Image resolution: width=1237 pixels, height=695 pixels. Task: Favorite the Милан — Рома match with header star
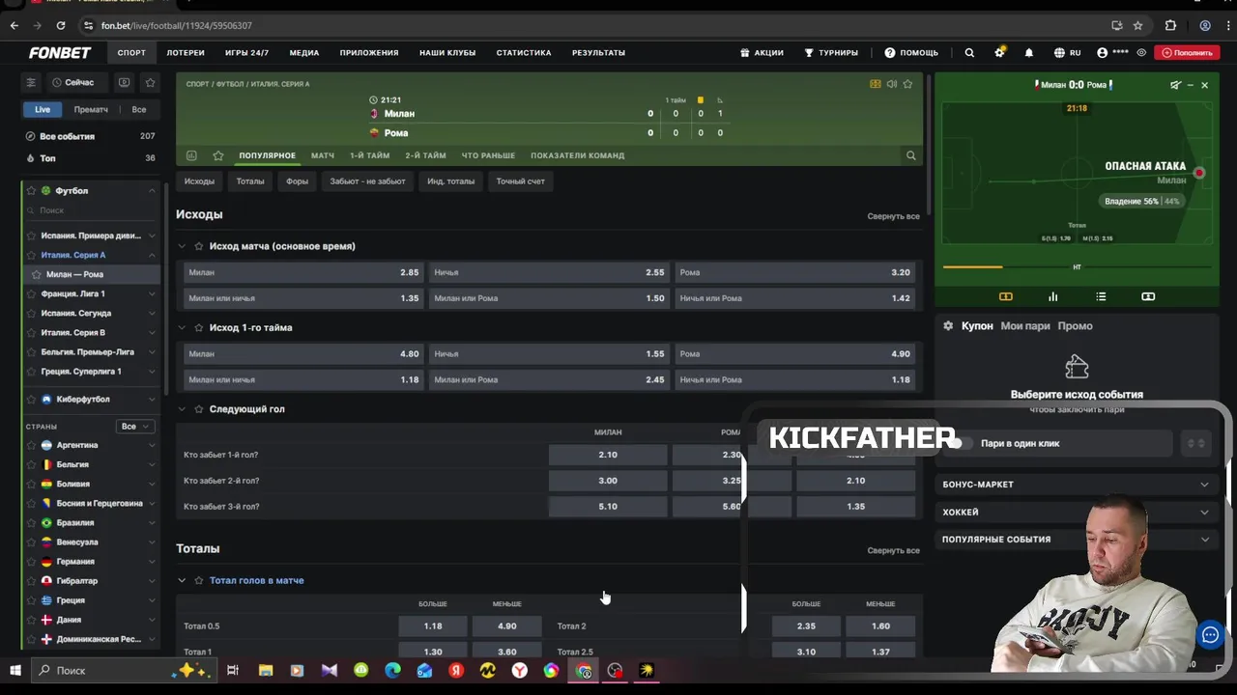907,84
